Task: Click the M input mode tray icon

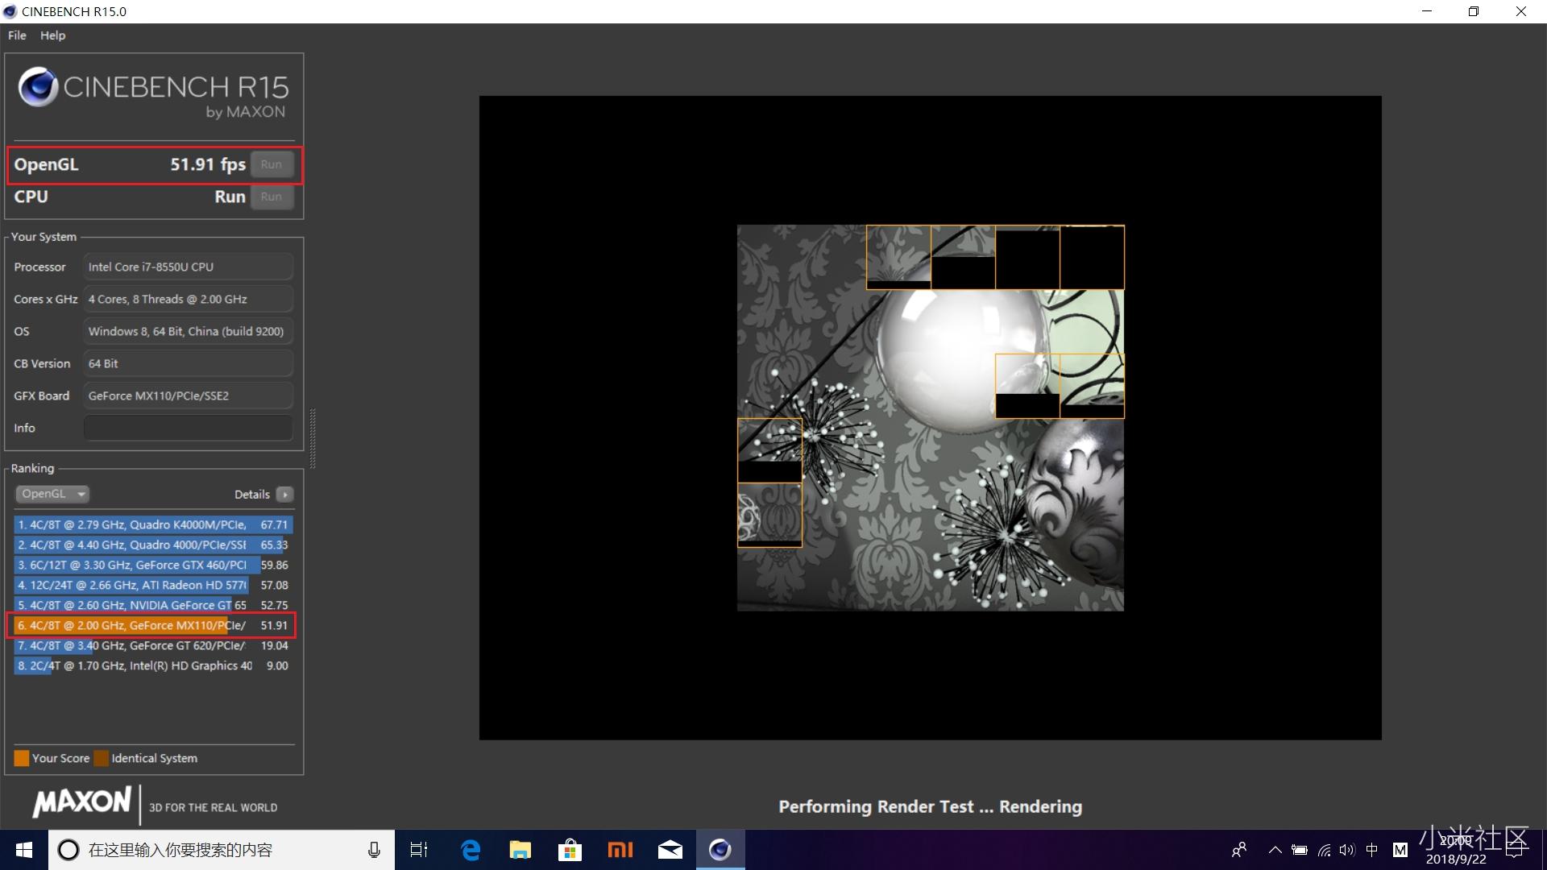Action: tap(1400, 850)
